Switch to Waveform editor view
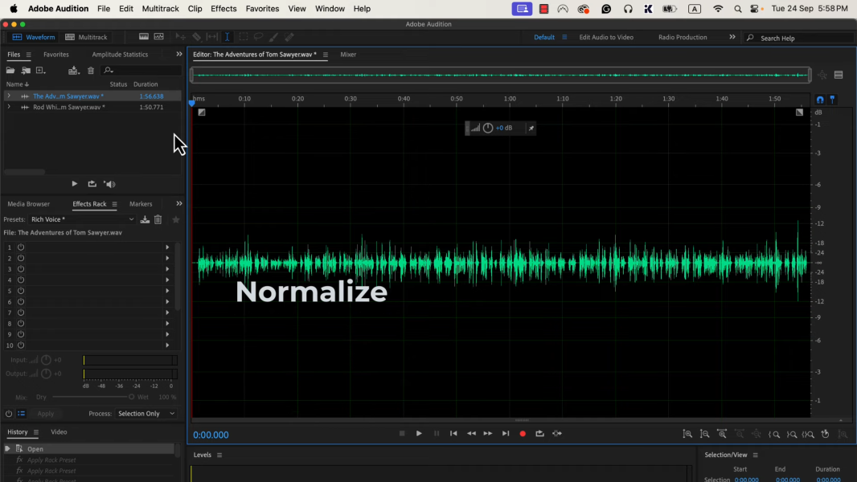 click(33, 37)
